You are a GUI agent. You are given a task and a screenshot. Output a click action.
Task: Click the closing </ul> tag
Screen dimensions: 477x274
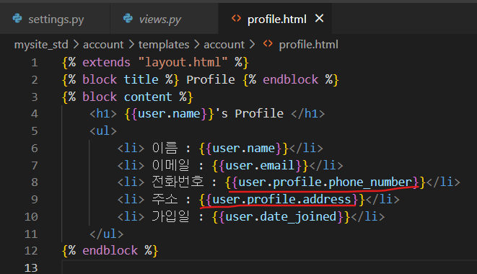(x=107, y=234)
